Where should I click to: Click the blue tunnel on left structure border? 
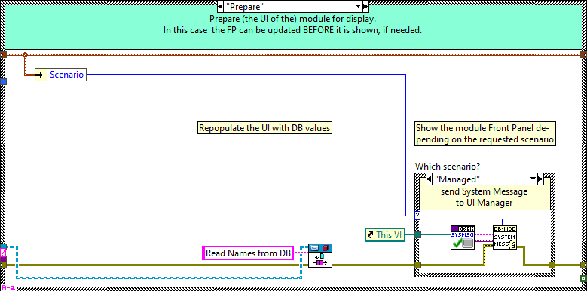pyautogui.click(x=3, y=81)
